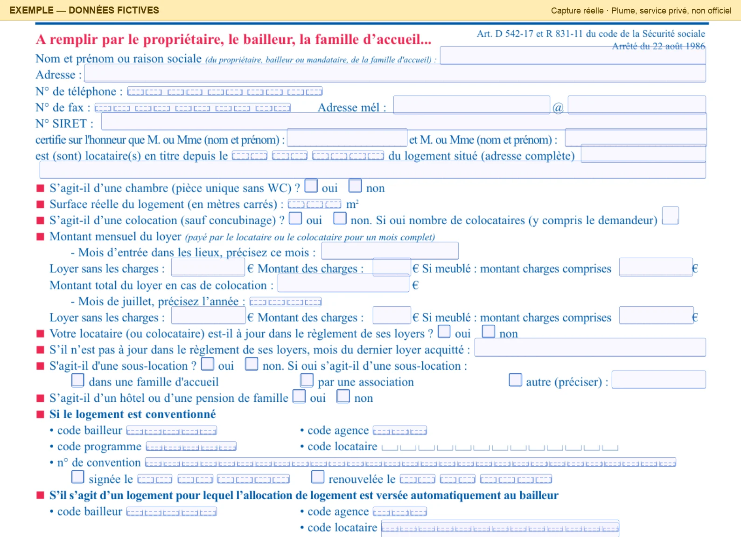
Task: Click 'code bailleur' field under 'Si le logement est conventionné'
Action: coord(172,431)
